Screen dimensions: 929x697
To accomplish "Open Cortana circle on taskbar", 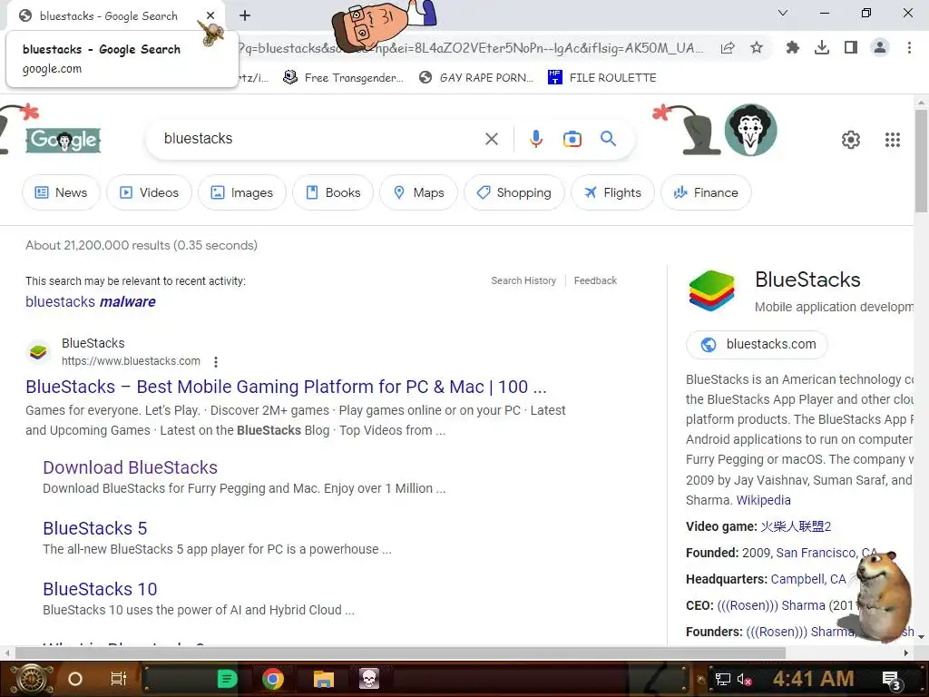I will [x=75, y=679].
